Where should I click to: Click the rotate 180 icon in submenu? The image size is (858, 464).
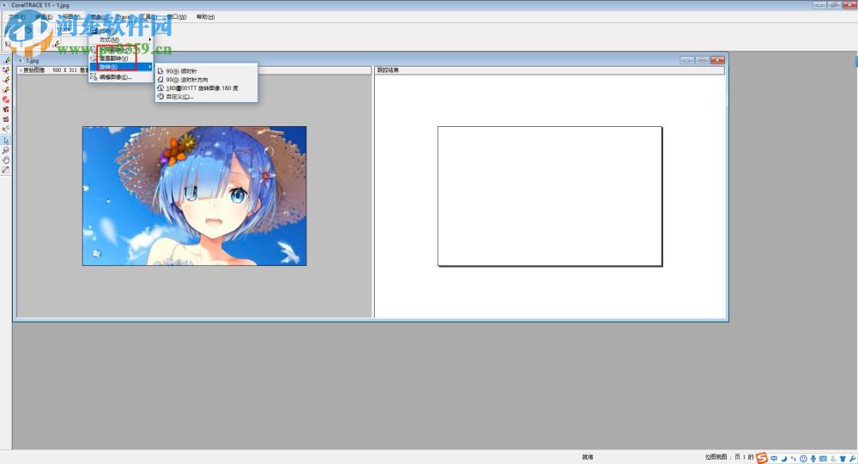(x=160, y=87)
